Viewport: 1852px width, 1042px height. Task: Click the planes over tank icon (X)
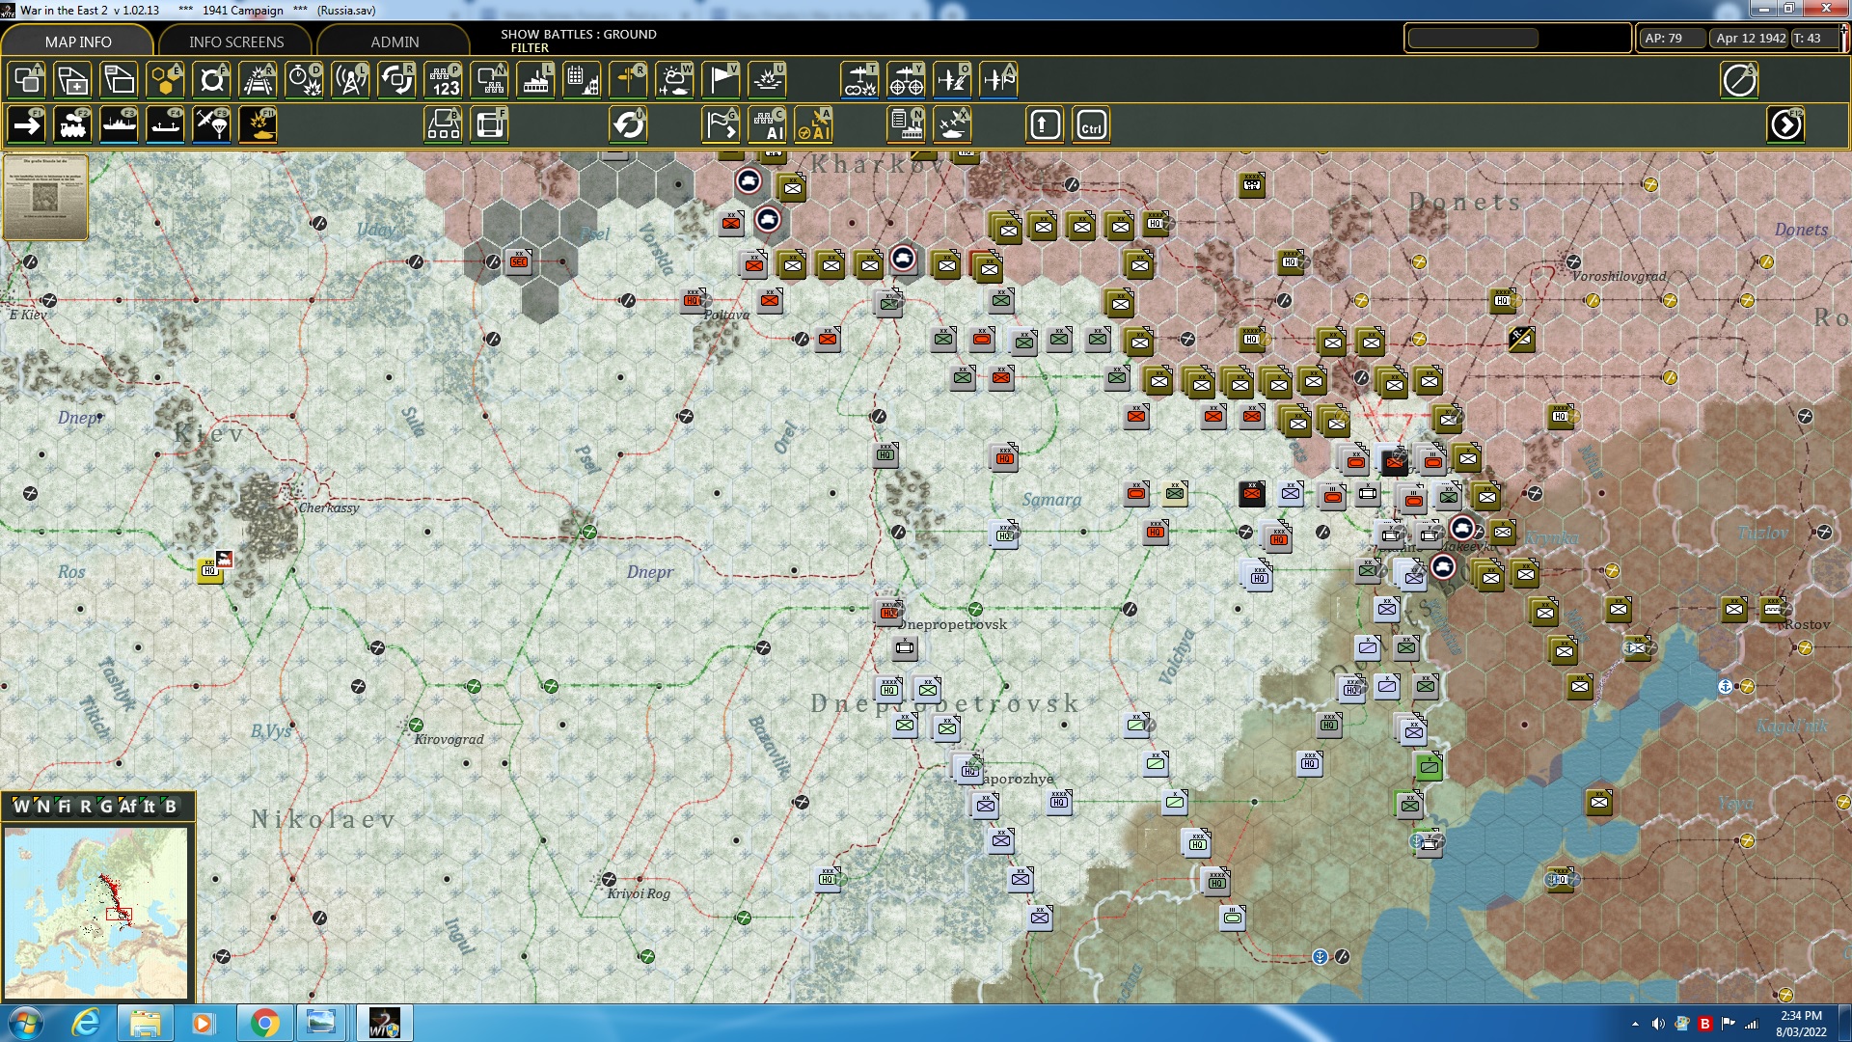[952, 124]
